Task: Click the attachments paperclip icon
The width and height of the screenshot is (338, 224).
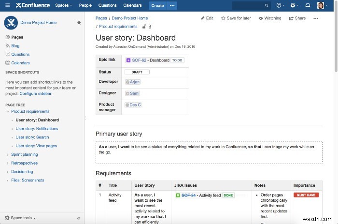Action: point(150,27)
